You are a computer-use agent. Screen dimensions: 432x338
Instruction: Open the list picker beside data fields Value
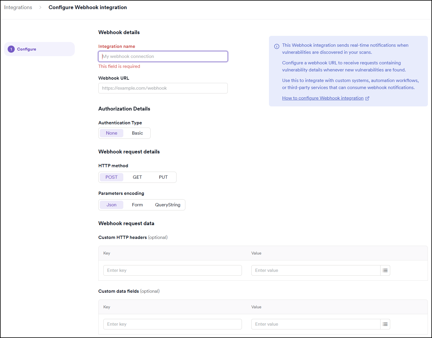coord(385,324)
